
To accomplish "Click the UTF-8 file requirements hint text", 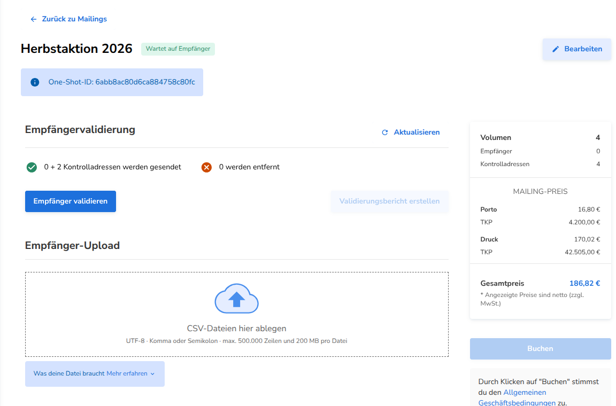I will (236, 341).
